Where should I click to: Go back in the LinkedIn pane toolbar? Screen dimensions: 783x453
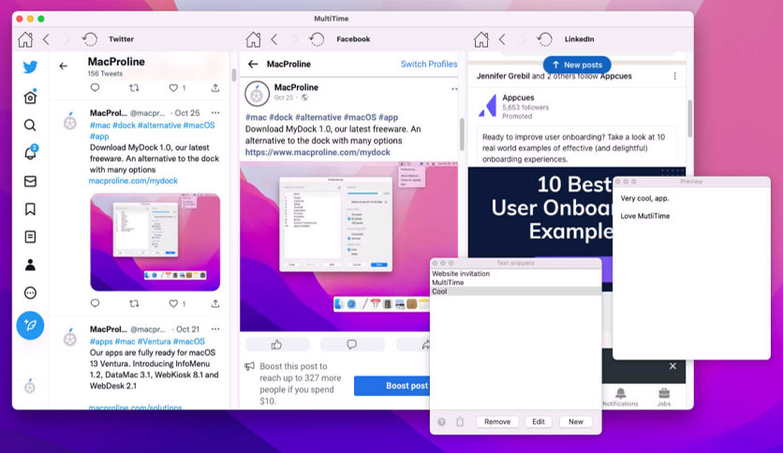point(502,39)
